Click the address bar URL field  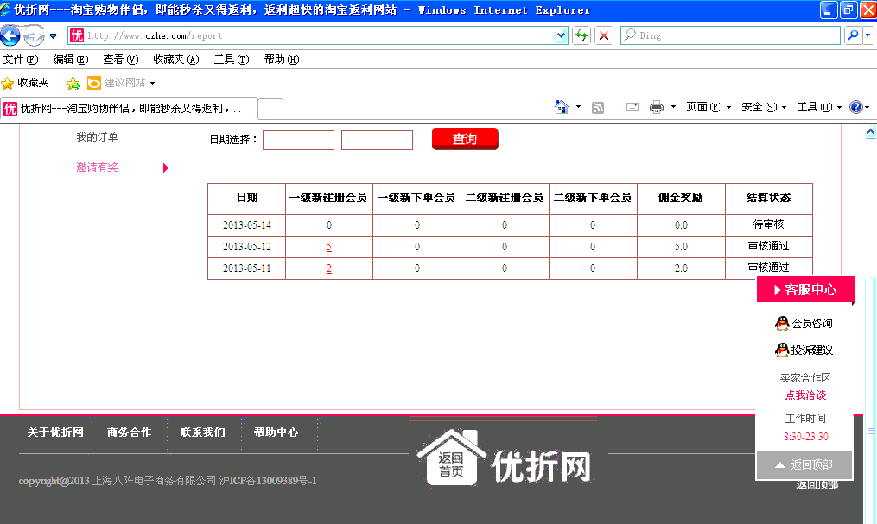[319, 35]
